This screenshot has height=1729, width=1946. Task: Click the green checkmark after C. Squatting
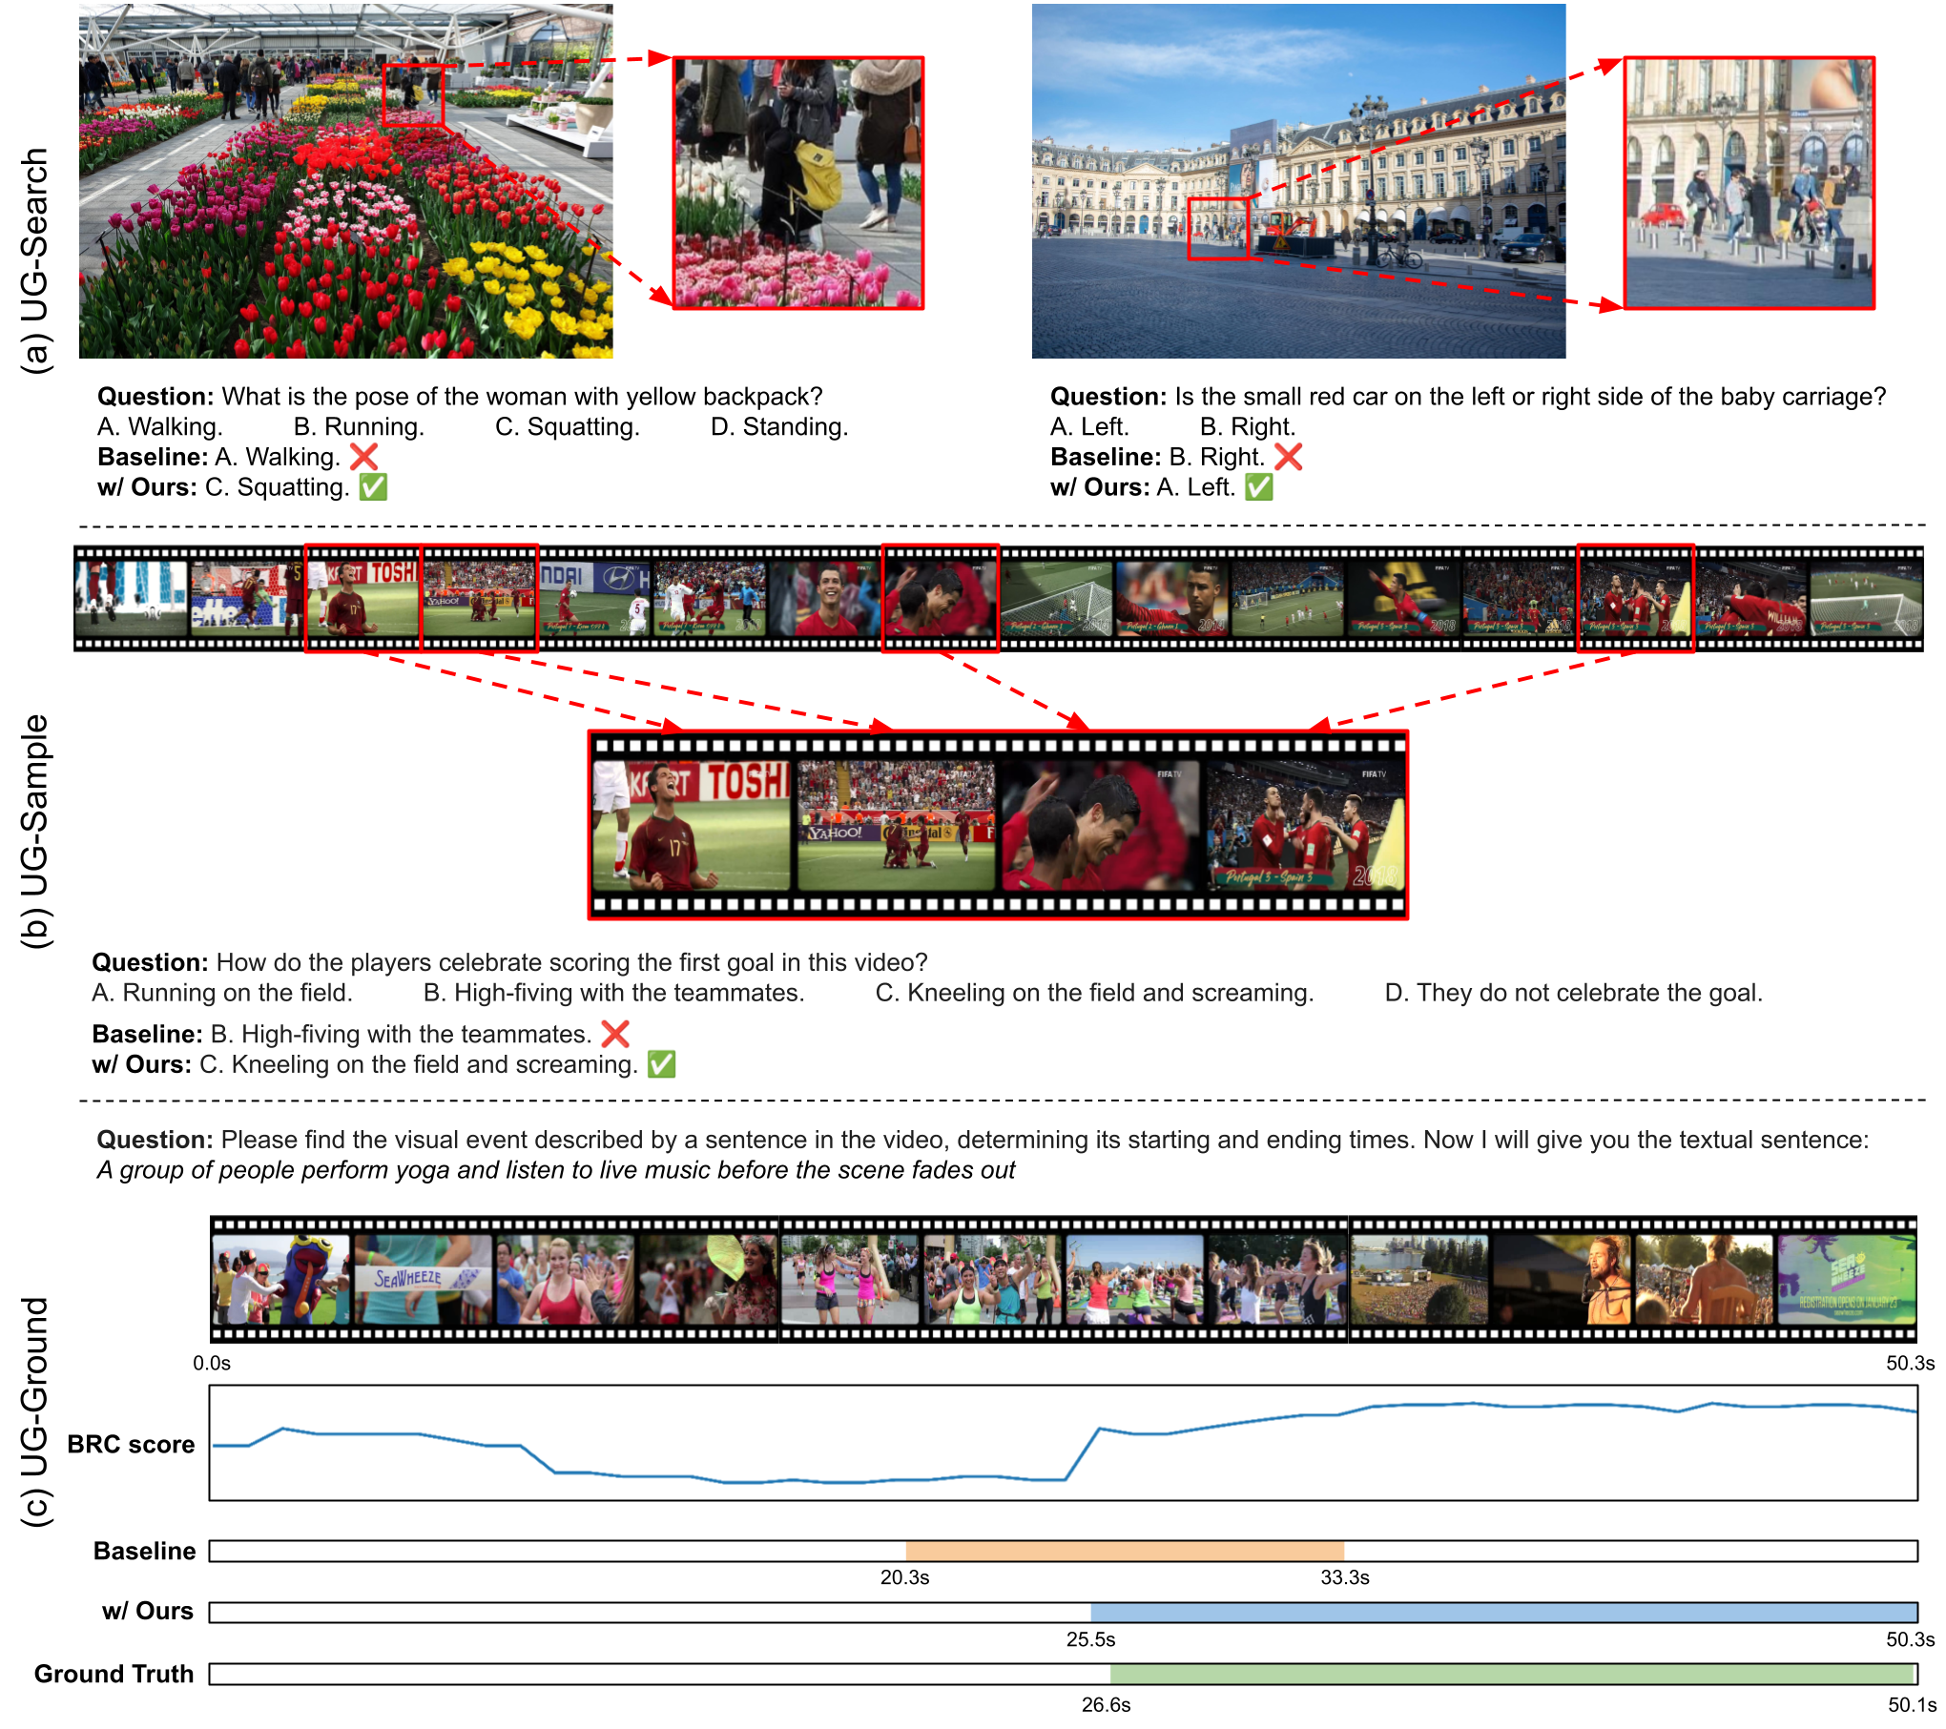(373, 487)
